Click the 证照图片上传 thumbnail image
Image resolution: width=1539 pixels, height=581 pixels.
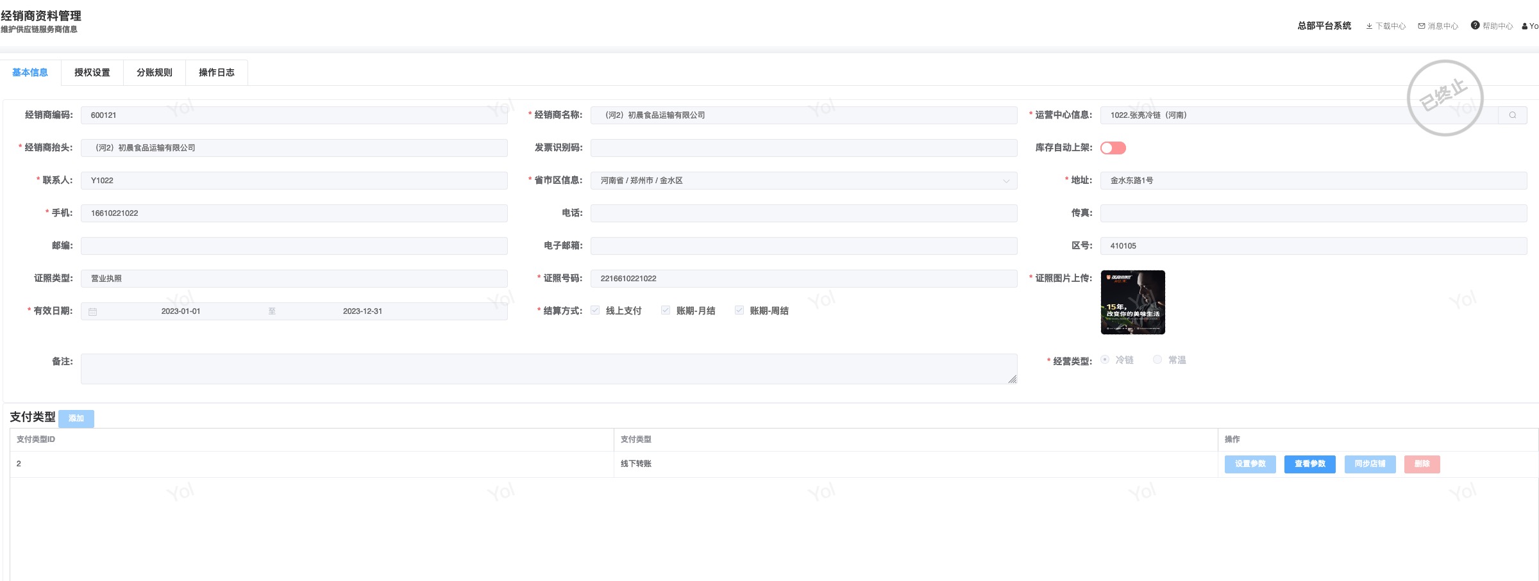(1133, 302)
